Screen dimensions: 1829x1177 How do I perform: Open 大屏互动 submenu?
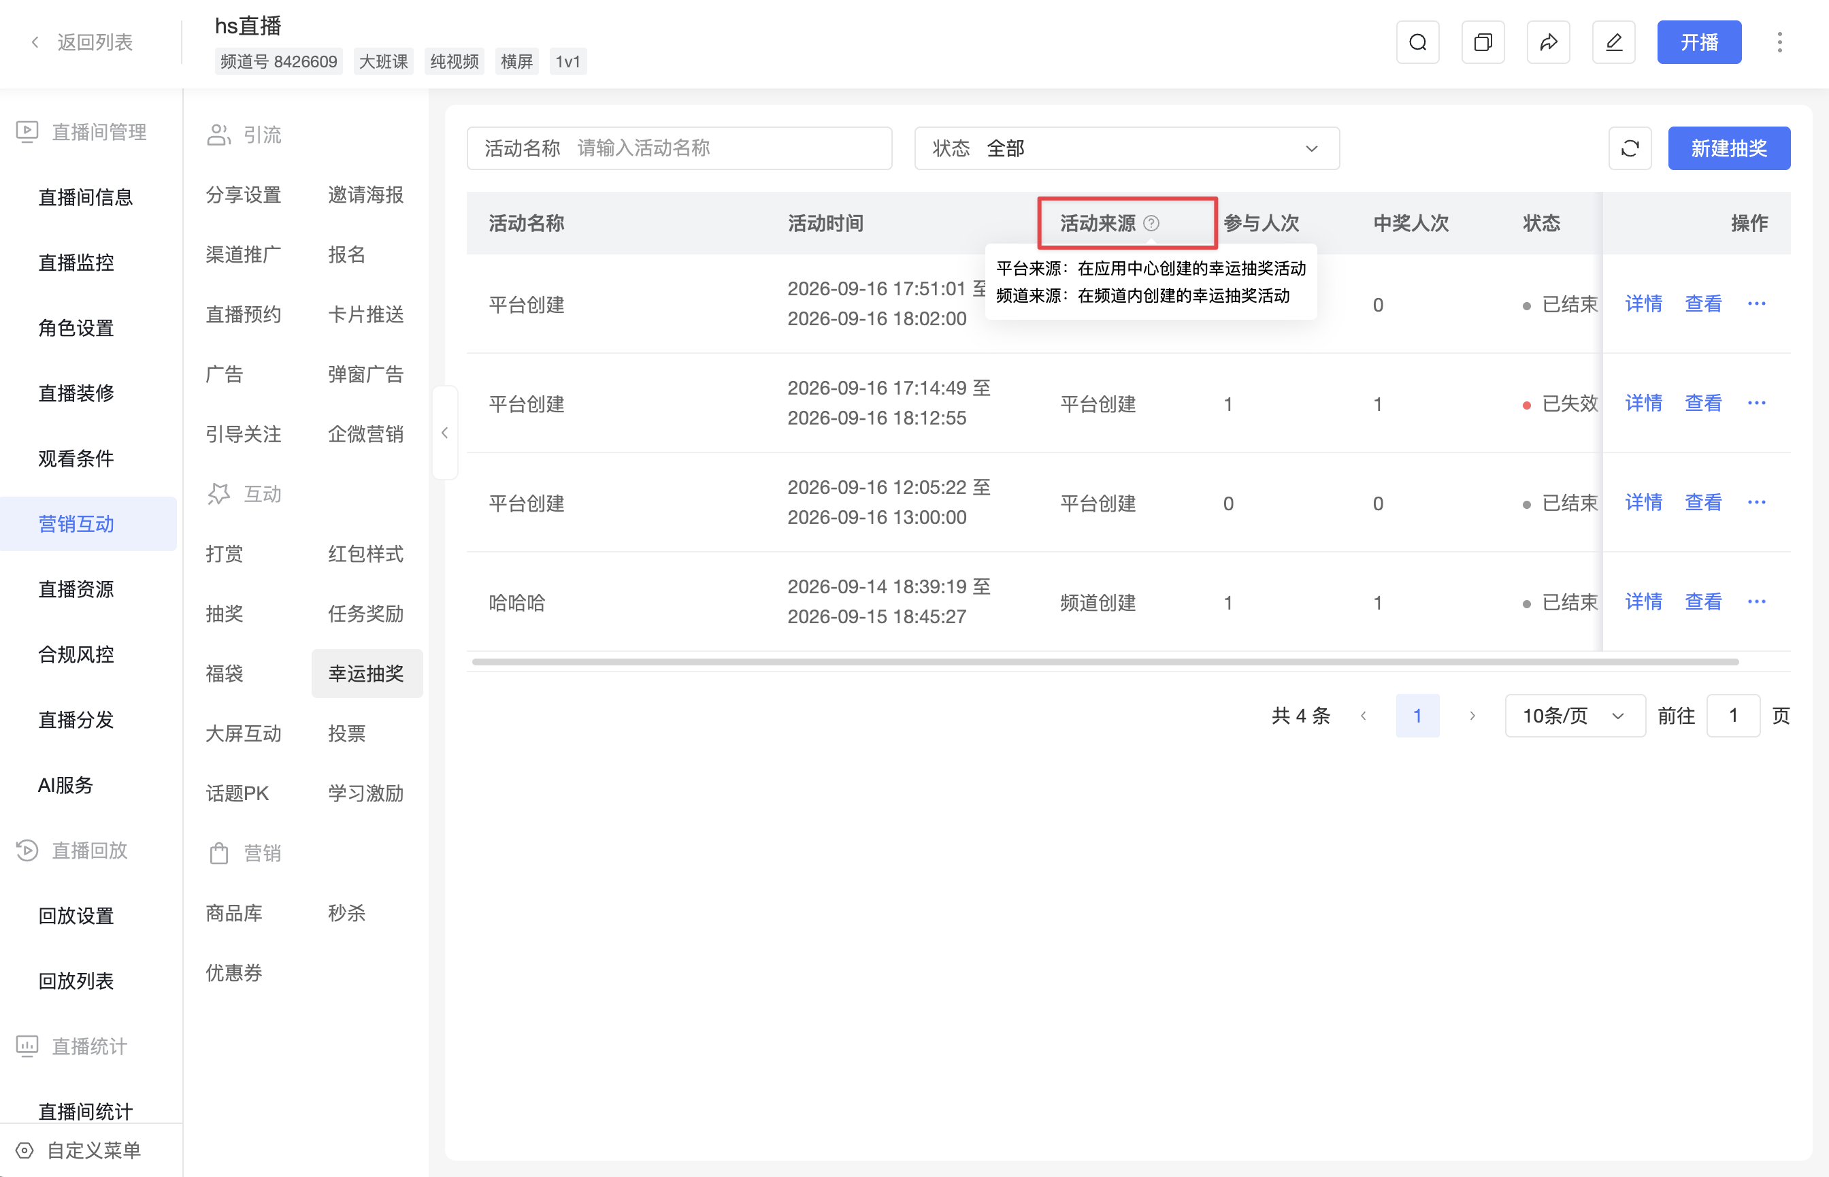[x=244, y=733]
